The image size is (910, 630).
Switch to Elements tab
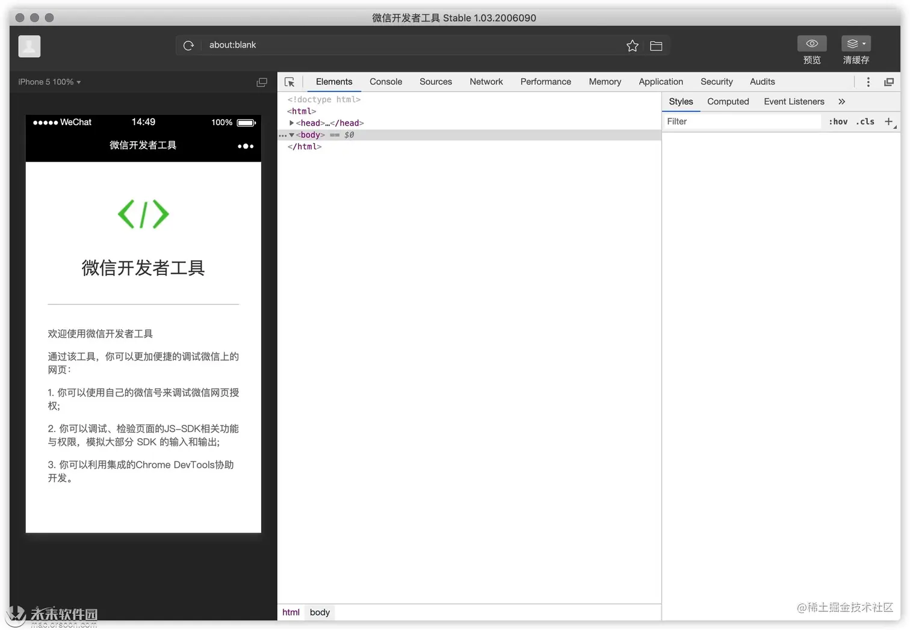click(334, 82)
